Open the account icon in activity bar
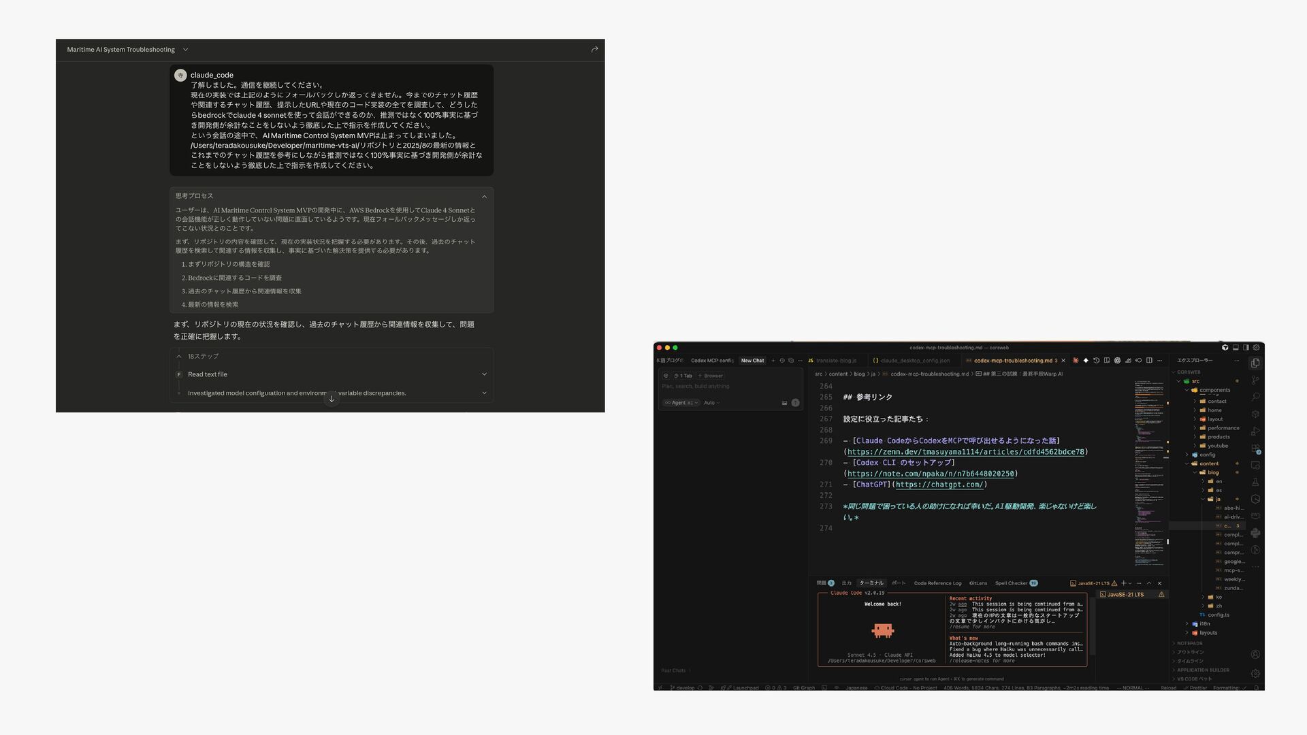This screenshot has height=735, width=1307. pos(1255,655)
